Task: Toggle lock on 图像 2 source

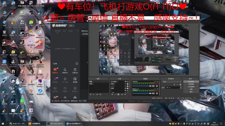Action: (128, 84)
